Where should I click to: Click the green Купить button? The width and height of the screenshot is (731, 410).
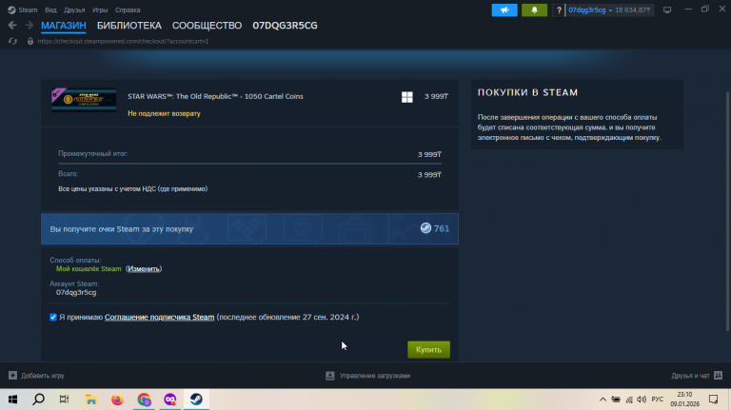pos(428,349)
